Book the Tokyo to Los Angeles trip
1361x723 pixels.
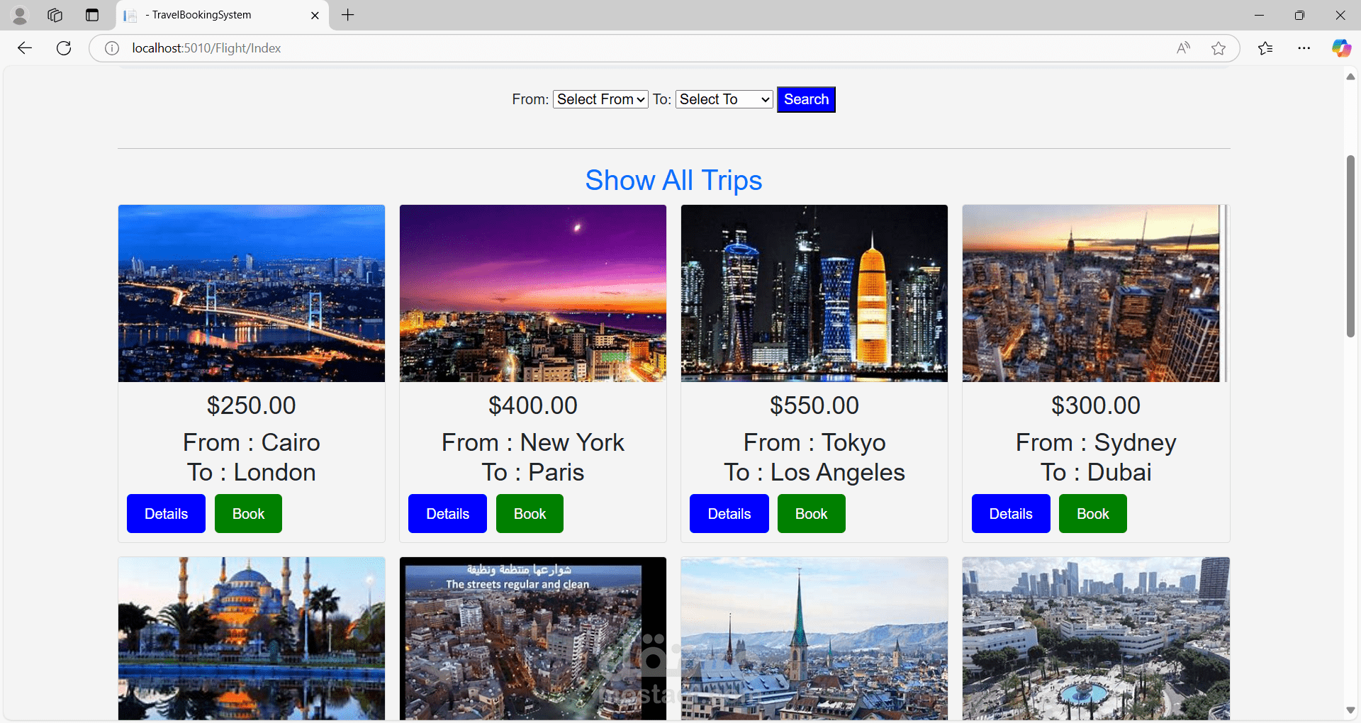point(811,513)
